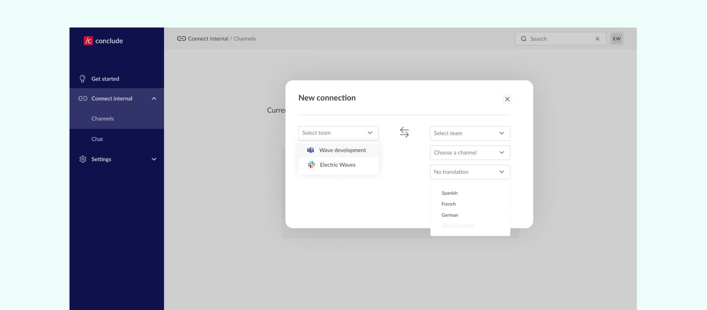This screenshot has width=707, height=310.
Task: Choose Spanish translation
Action: click(x=450, y=193)
